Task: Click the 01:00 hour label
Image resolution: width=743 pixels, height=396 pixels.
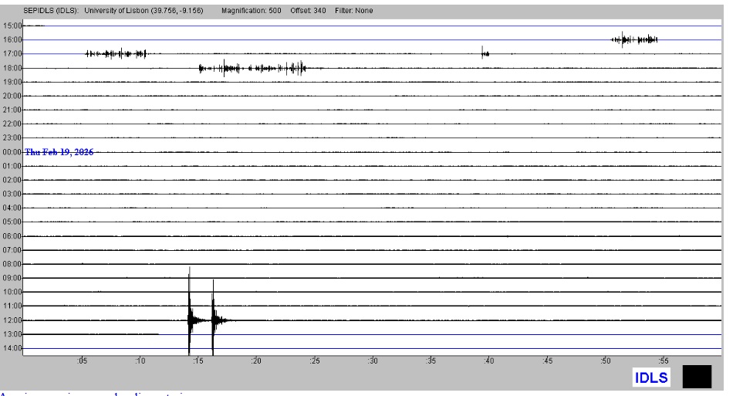Action: point(12,166)
